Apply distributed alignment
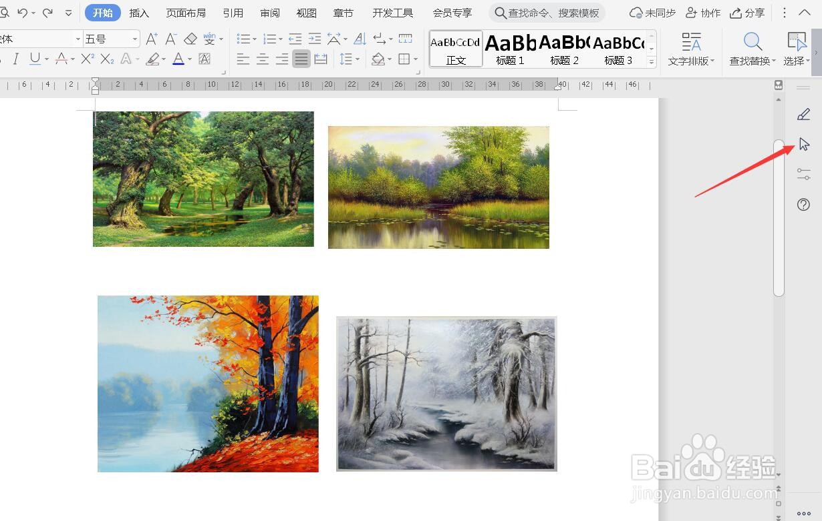822x521 pixels. pyautogui.click(x=321, y=59)
